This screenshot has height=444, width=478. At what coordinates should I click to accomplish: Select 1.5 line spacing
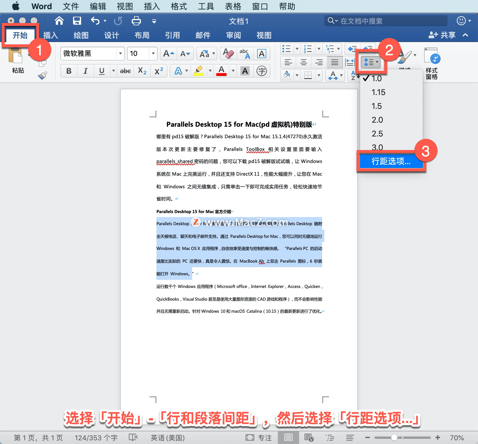[391, 106]
